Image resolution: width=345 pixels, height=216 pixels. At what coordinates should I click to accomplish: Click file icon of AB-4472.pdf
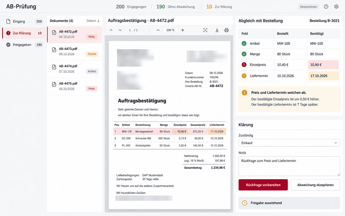(54, 33)
